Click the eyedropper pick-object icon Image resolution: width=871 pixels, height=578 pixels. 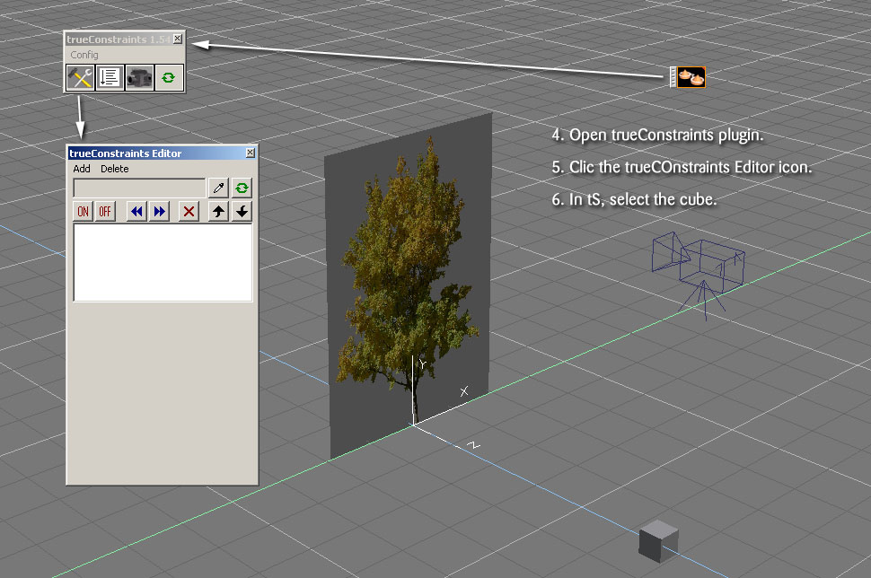click(x=218, y=188)
